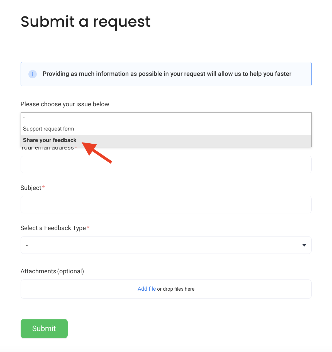Click the "Attachments (optional)" label
This screenshot has height=352, width=332.
(x=52, y=271)
